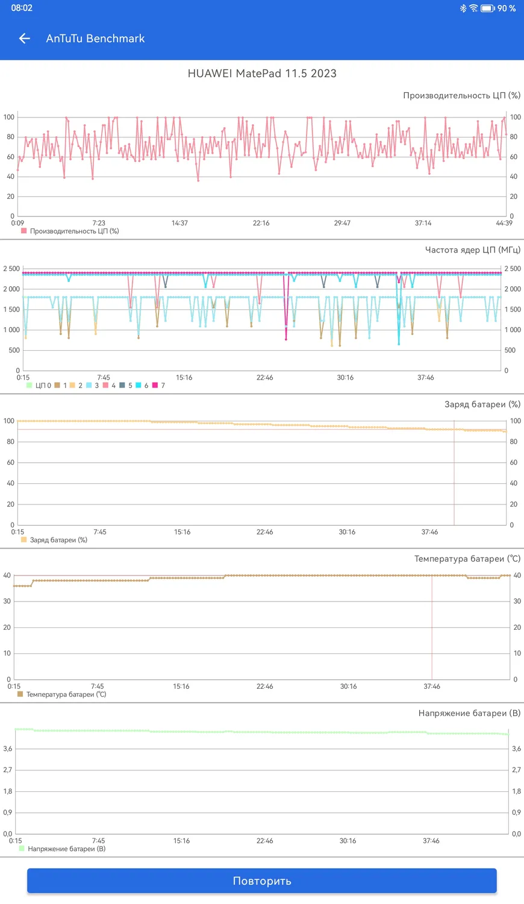524x904 pixels.
Task: Select pink Производительность ЦП legend swatch
Action: [24, 231]
